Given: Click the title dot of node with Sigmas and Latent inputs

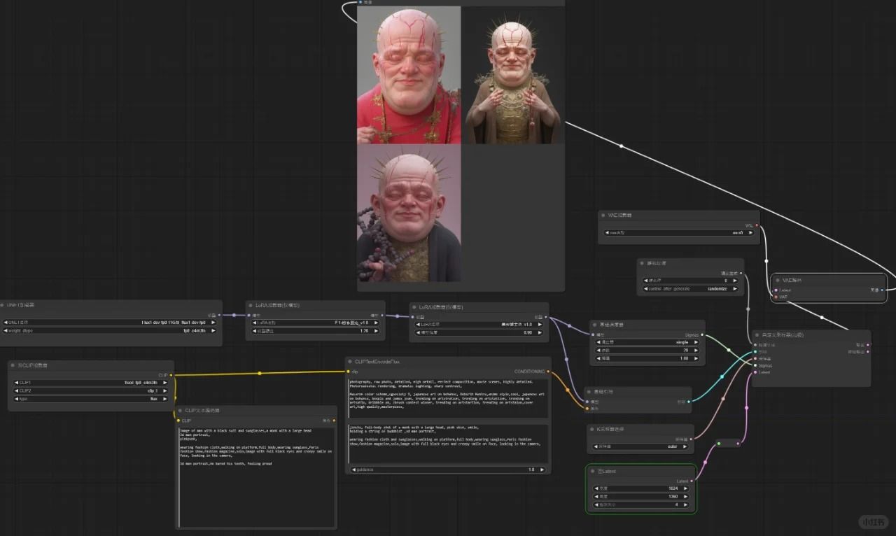Looking at the screenshot, I should [x=757, y=335].
